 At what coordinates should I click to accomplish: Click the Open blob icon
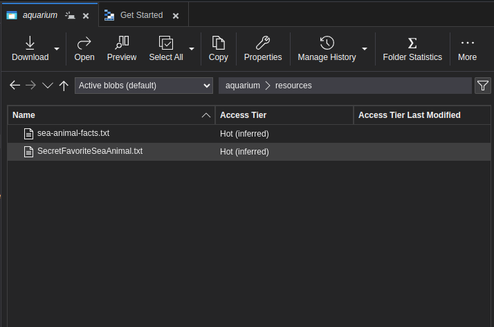tap(84, 43)
